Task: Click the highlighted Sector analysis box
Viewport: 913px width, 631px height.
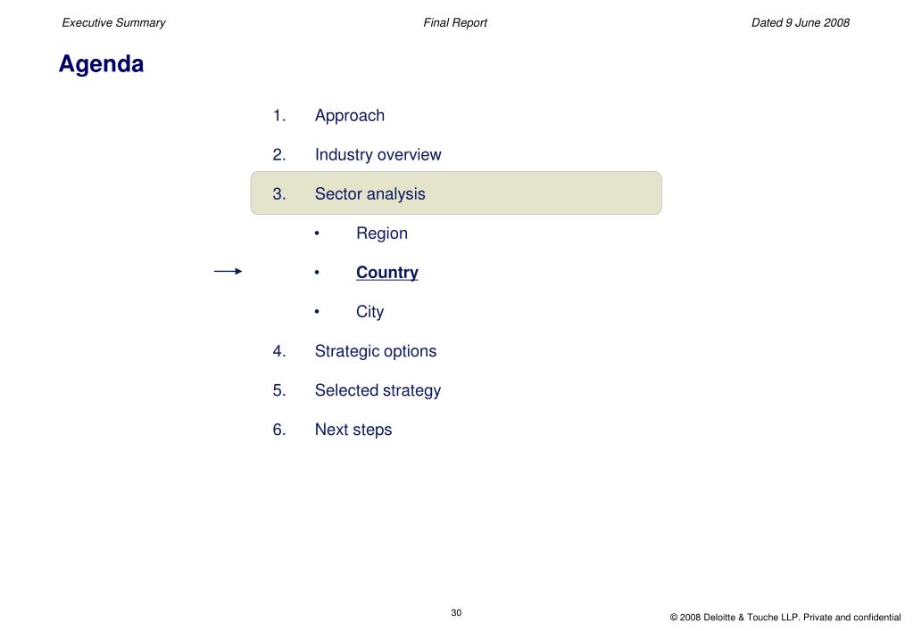Action: 456,193
